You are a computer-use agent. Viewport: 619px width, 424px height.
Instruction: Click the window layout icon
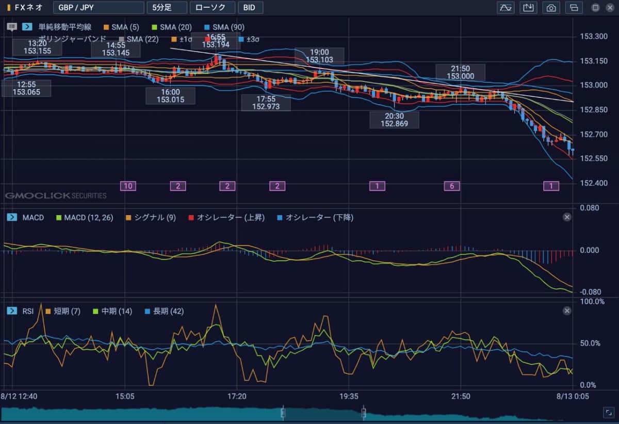(574, 8)
